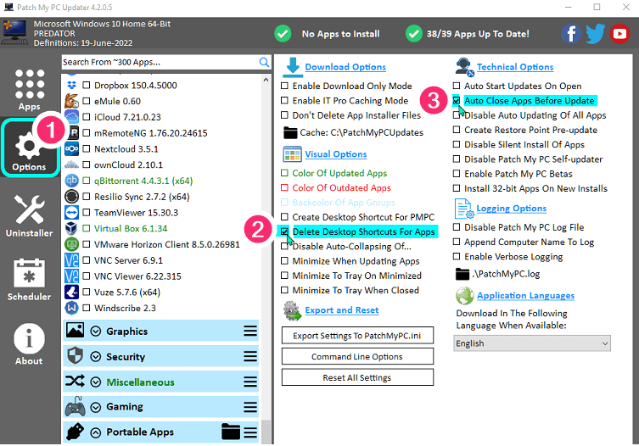This screenshot has height=446, width=639.
Task: Click the Application Languages globe icon
Action: click(464, 296)
